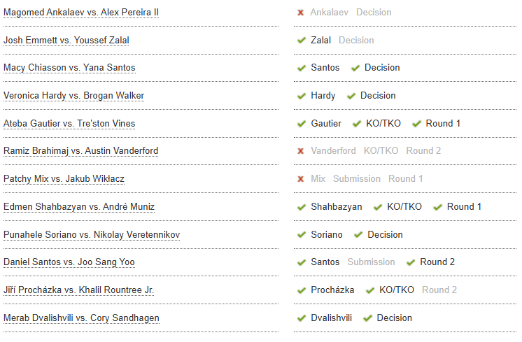Open Magomed Ankalaev vs. Alex Pereira II link
Screen dimensions: 522x342
[81, 13]
